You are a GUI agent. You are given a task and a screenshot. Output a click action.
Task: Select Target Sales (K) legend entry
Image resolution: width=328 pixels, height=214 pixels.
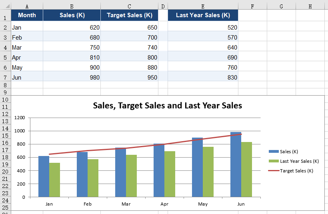[291, 171]
